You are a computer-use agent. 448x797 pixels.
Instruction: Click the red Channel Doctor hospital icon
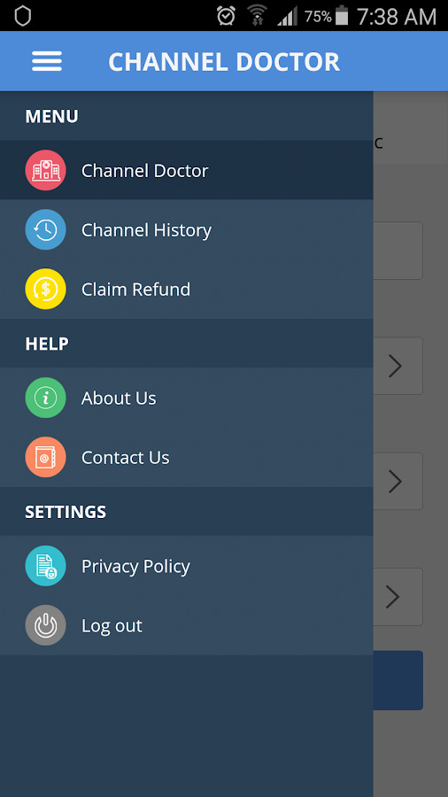[x=46, y=170]
